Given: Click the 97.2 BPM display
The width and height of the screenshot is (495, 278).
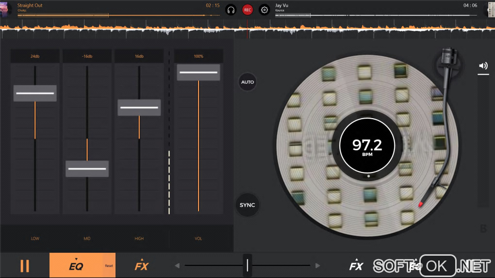Looking at the screenshot, I should click(367, 145).
